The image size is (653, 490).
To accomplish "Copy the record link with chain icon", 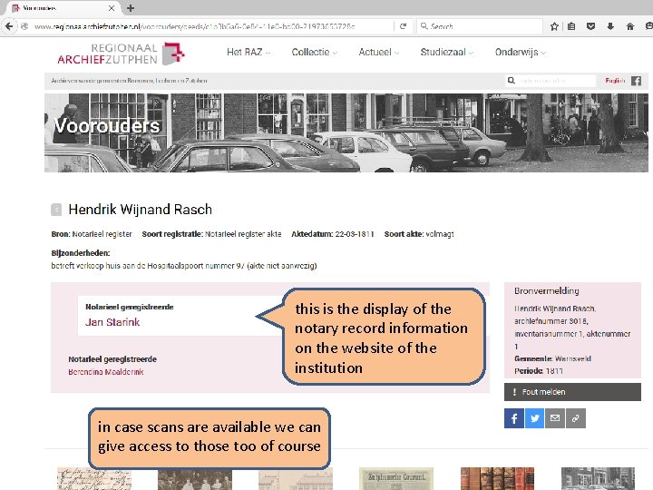I will click(575, 418).
